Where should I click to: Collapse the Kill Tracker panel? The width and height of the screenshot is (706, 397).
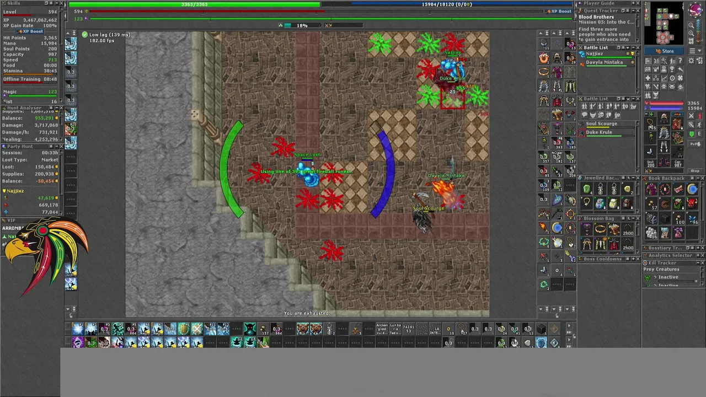coord(698,263)
